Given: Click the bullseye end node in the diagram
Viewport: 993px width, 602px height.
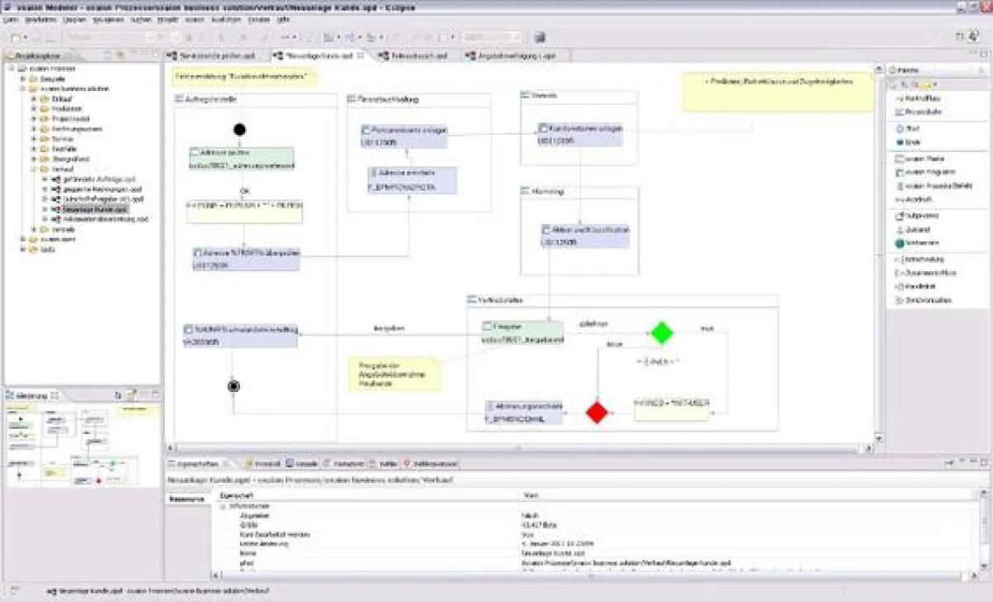Looking at the screenshot, I should (x=233, y=386).
